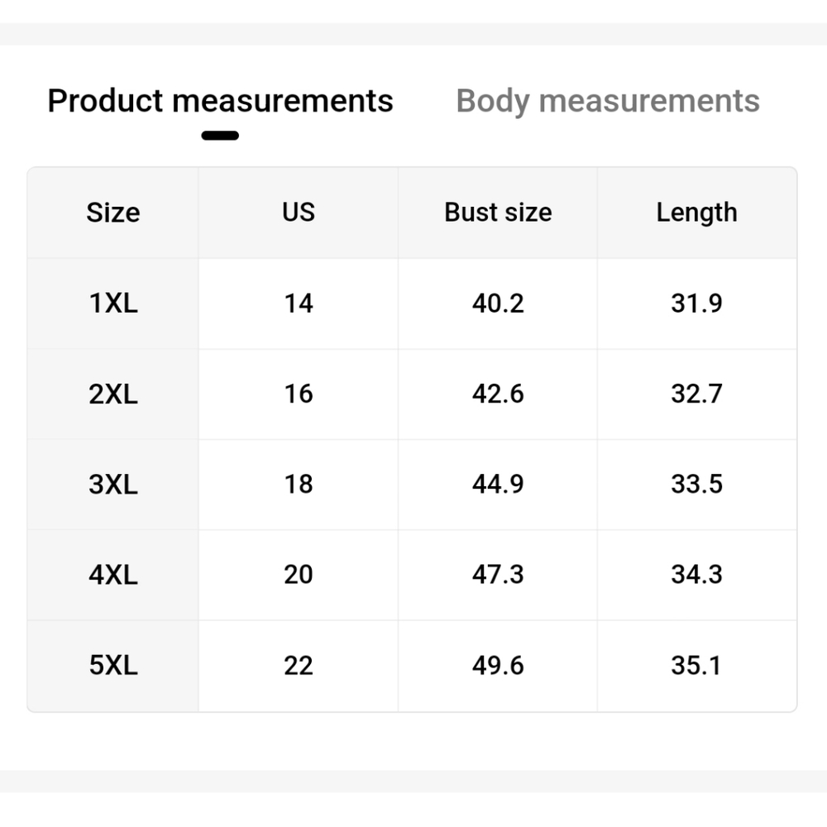Click US size 22 cell
Screen dimensions: 827x827
pos(299,666)
